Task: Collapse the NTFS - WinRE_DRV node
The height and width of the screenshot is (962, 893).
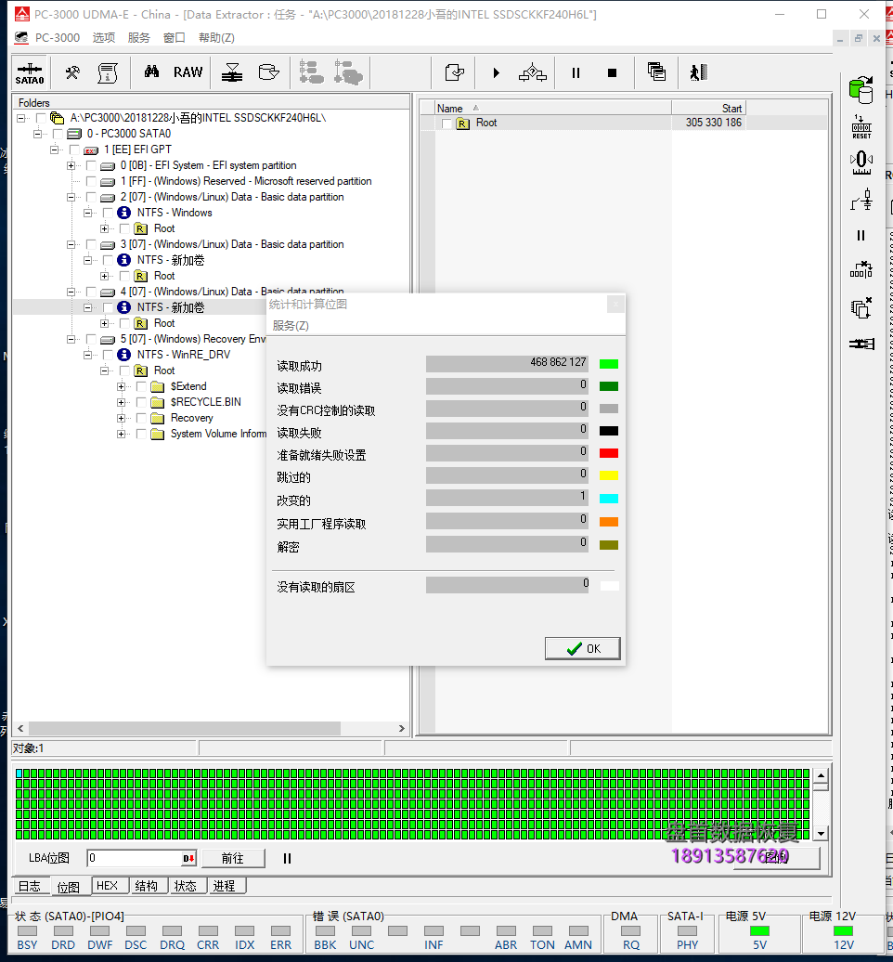Action: click(x=88, y=355)
